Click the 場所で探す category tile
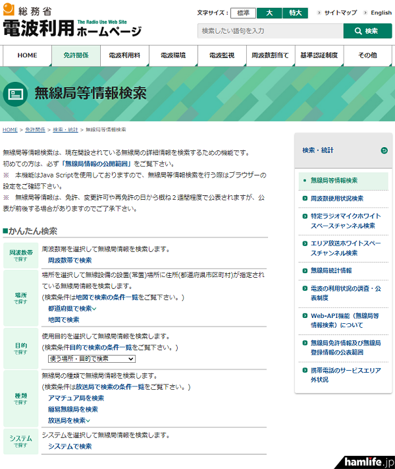Image resolution: width=395 pixels, height=469 pixels. point(20,298)
